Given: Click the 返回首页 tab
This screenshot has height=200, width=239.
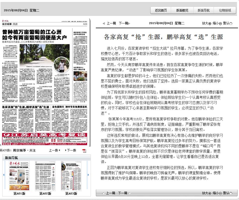Looking at the screenshot, I should click(161, 10).
